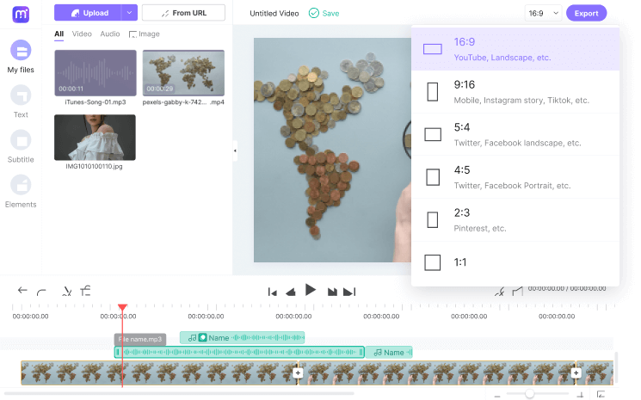
Task: Click the app logo icon
Action: point(21,13)
